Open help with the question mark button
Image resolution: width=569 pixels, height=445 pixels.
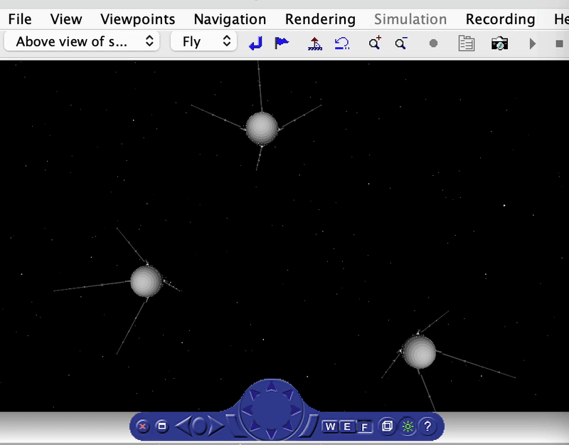click(427, 426)
